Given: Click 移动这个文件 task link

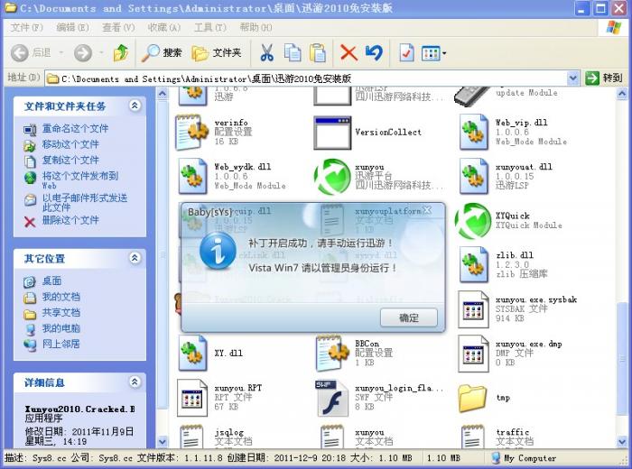Looking at the screenshot, I should (x=70, y=144).
